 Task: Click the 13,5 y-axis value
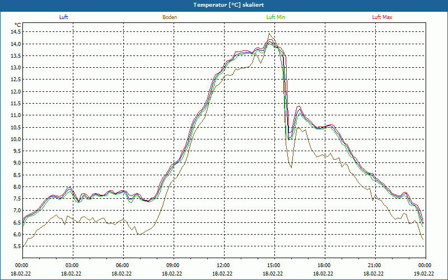point(16,55)
